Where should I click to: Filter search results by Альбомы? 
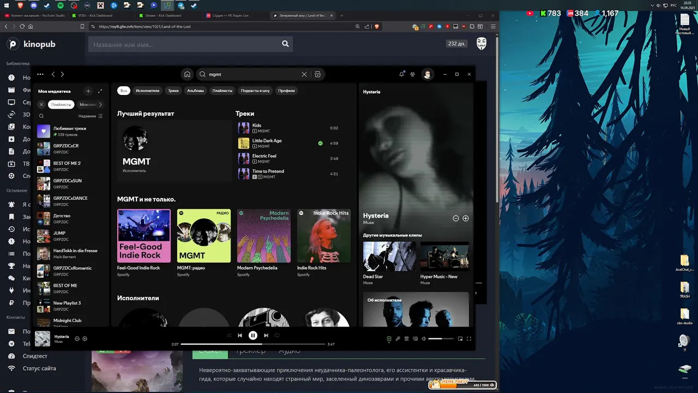click(x=195, y=91)
